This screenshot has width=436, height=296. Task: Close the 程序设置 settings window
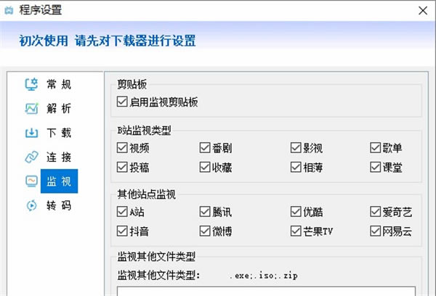pyautogui.click(x=423, y=9)
